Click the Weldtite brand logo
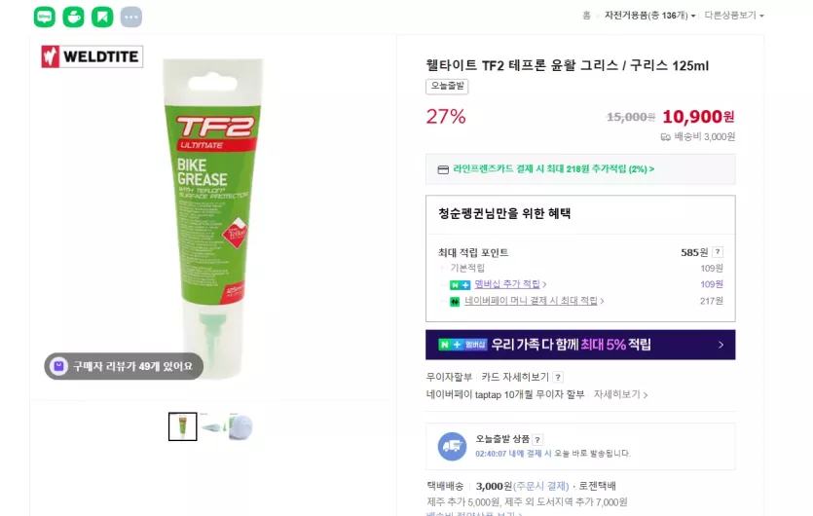The height and width of the screenshot is (516, 813). click(x=92, y=56)
